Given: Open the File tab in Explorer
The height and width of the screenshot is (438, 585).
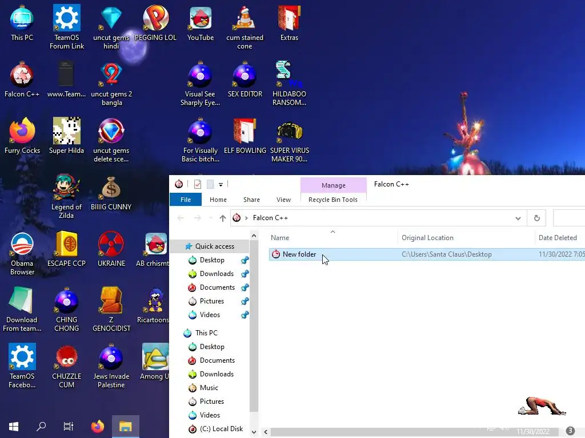Looking at the screenshot, I should (186, 200).
